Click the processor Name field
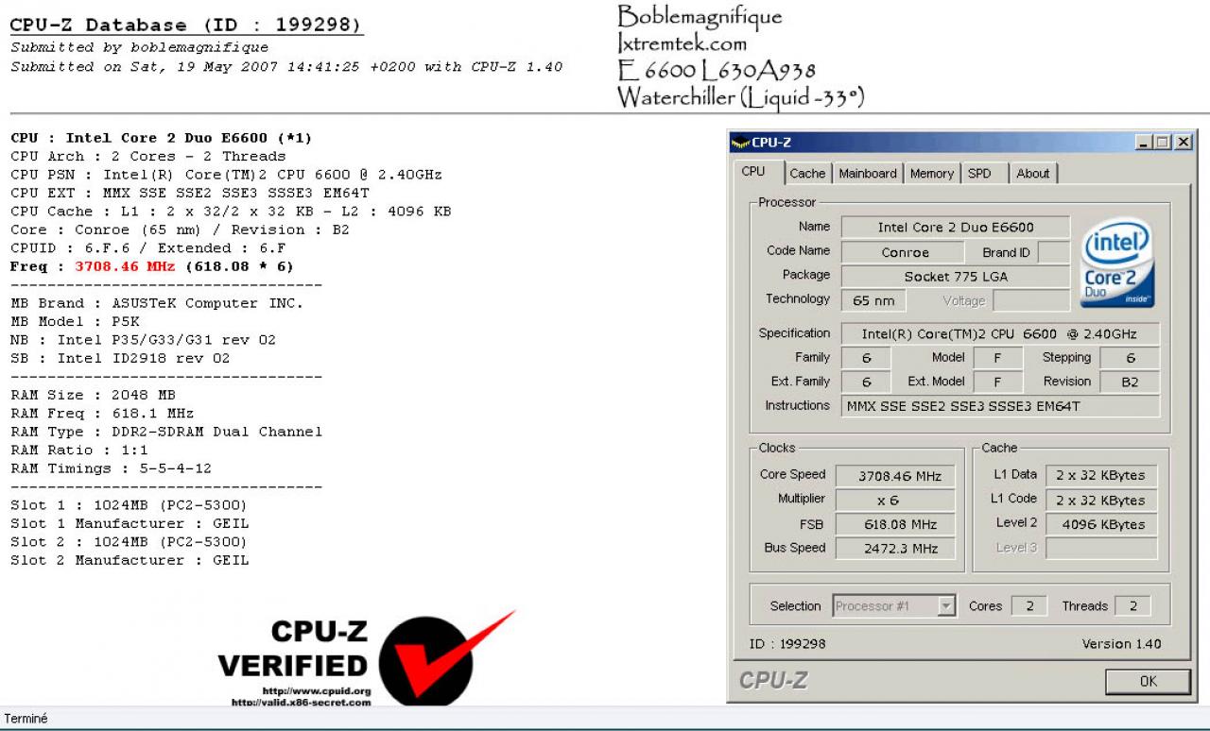Viewport: 1210px width, 731px height. (x=956, y=228)
